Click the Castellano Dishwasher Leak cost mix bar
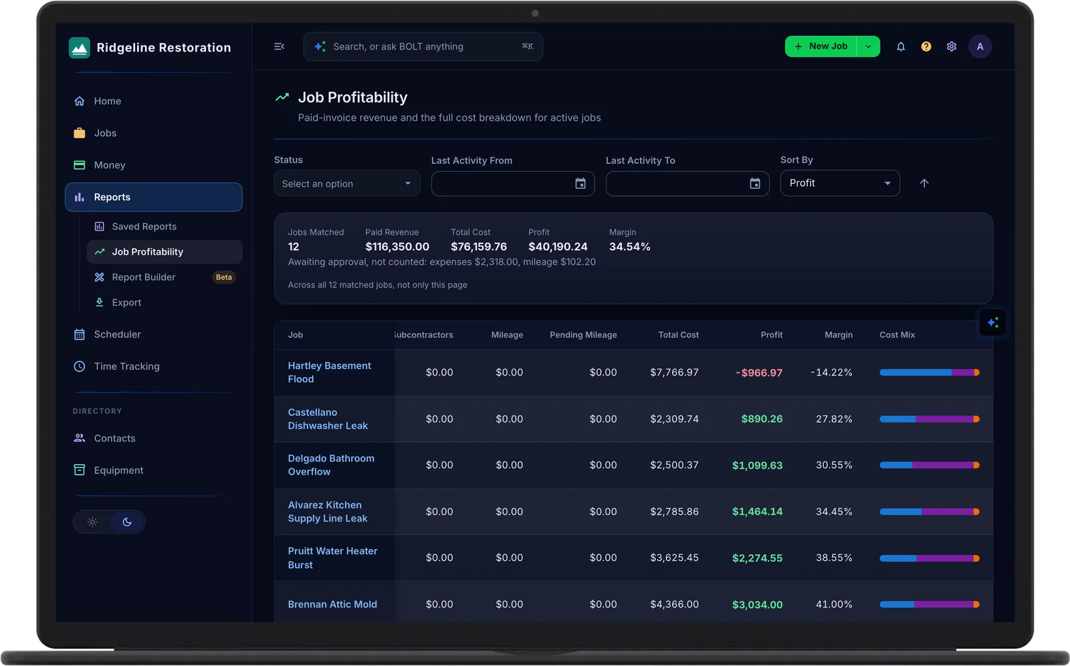Viewport: 1070px width, 666px height. 930,419
